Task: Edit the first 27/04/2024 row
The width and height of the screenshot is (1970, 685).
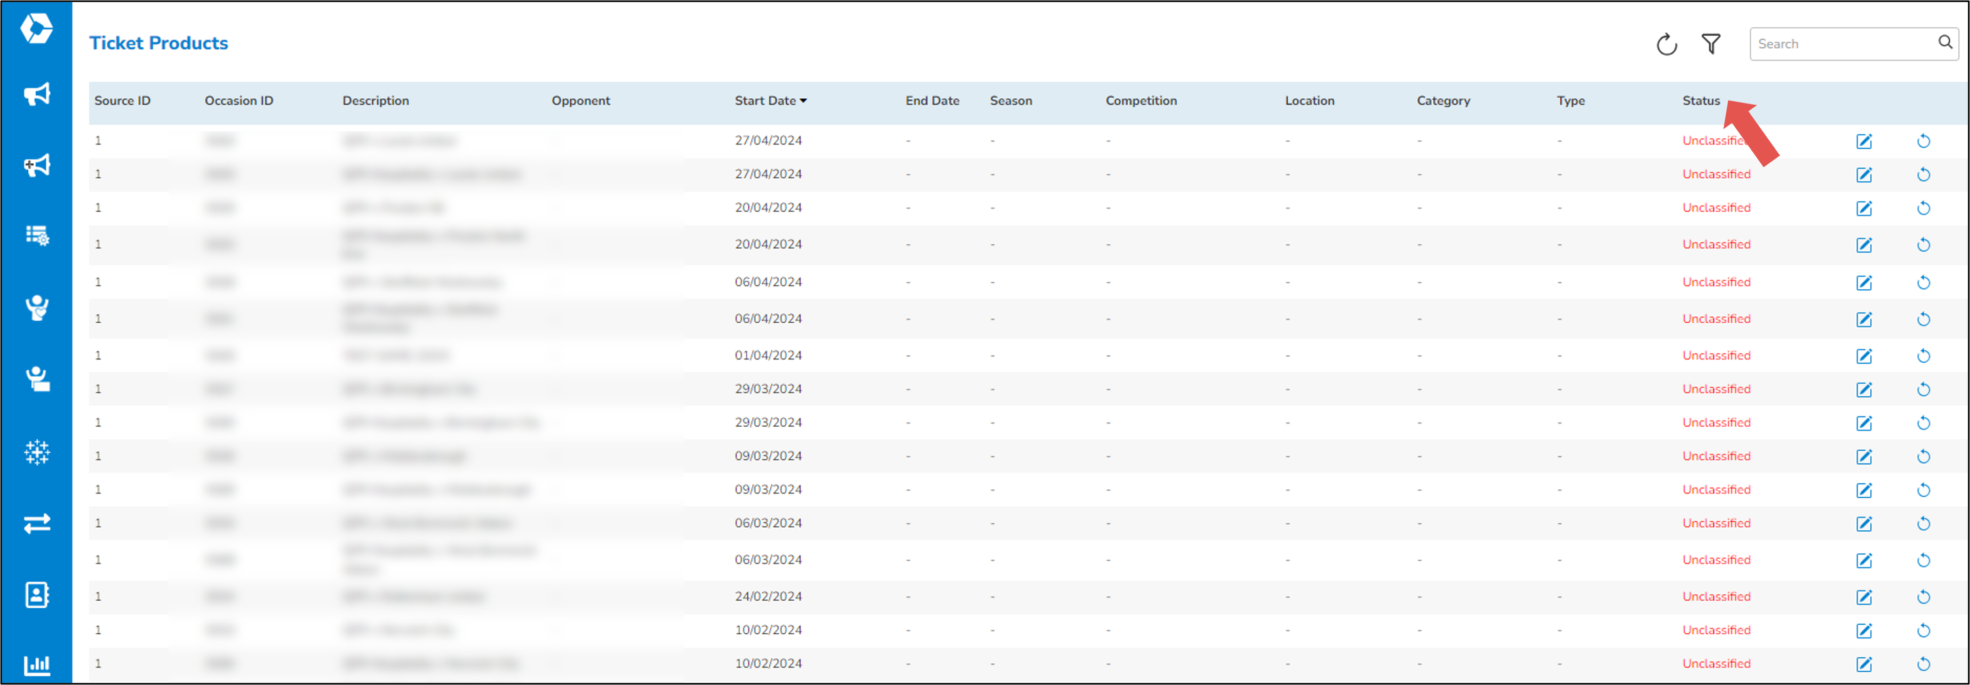Action: coord(1864,141)
